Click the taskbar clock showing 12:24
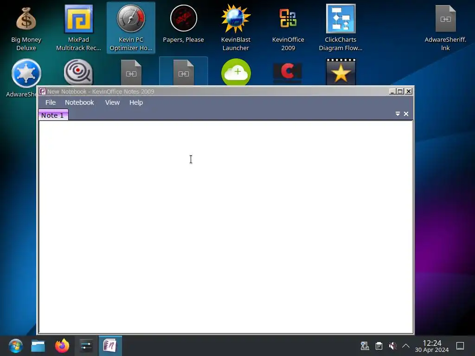Screen dimensions: 475x356 tap(432, 346)
